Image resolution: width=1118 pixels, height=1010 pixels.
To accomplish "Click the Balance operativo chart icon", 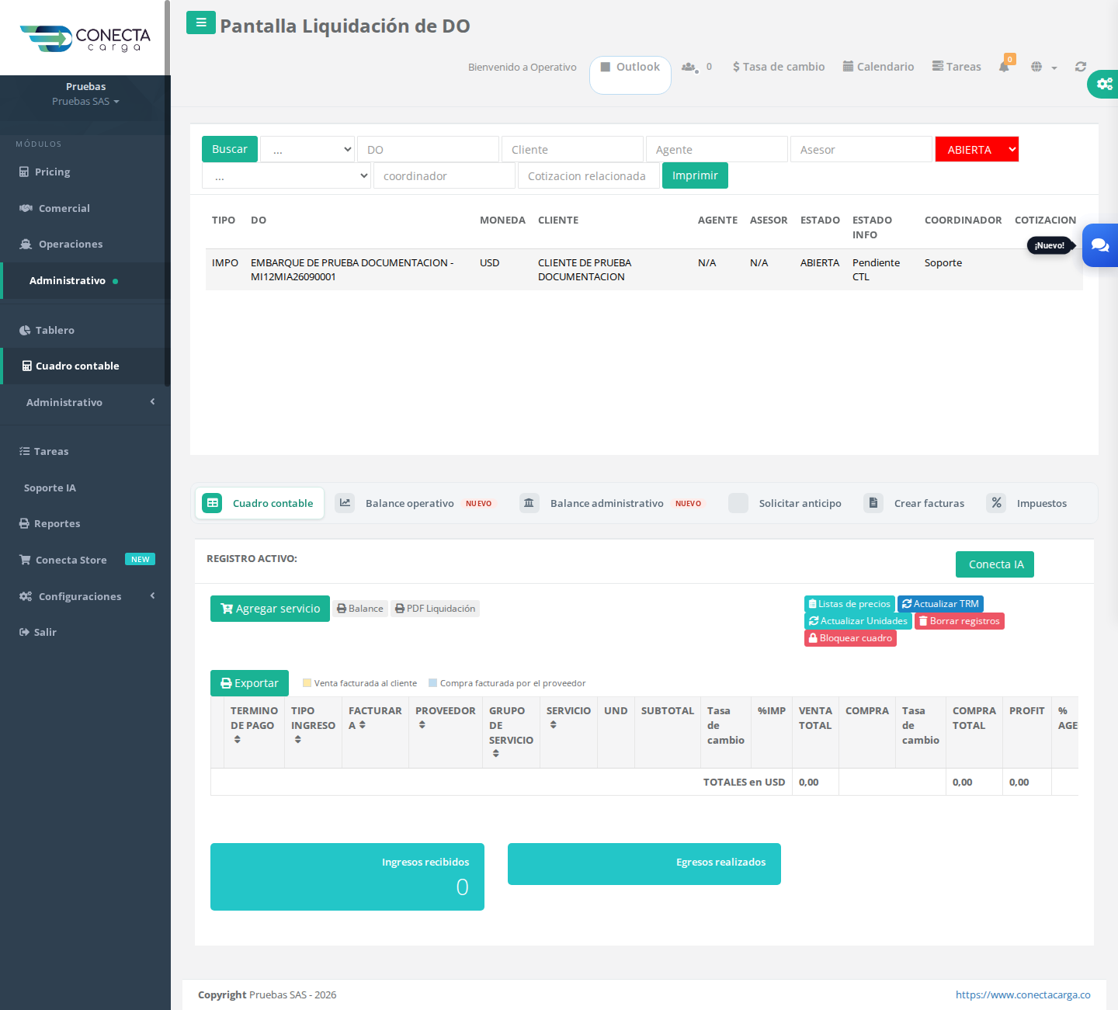I will 345,503.
